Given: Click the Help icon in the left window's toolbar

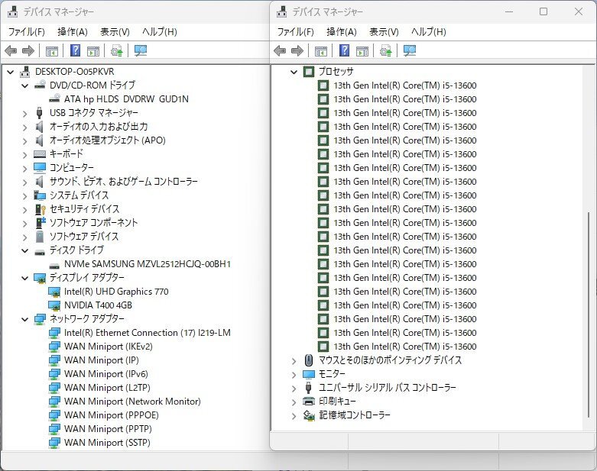Looking at the screenshot, I should click(x=76, y=51).
